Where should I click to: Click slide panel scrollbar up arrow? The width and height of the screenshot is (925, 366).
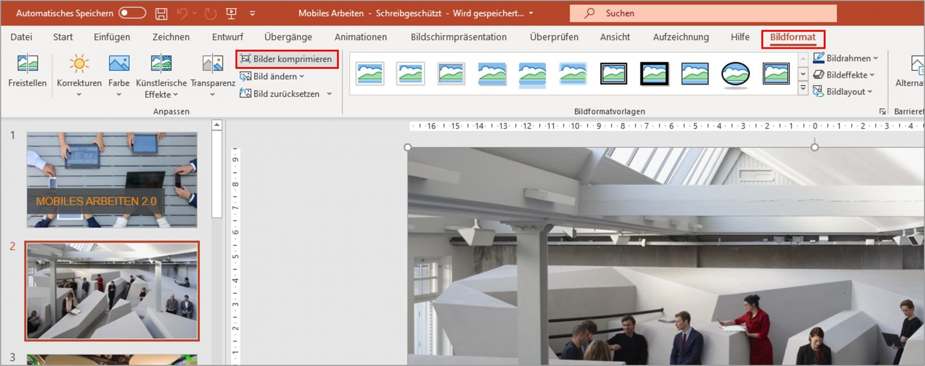[x=217, y=125]
